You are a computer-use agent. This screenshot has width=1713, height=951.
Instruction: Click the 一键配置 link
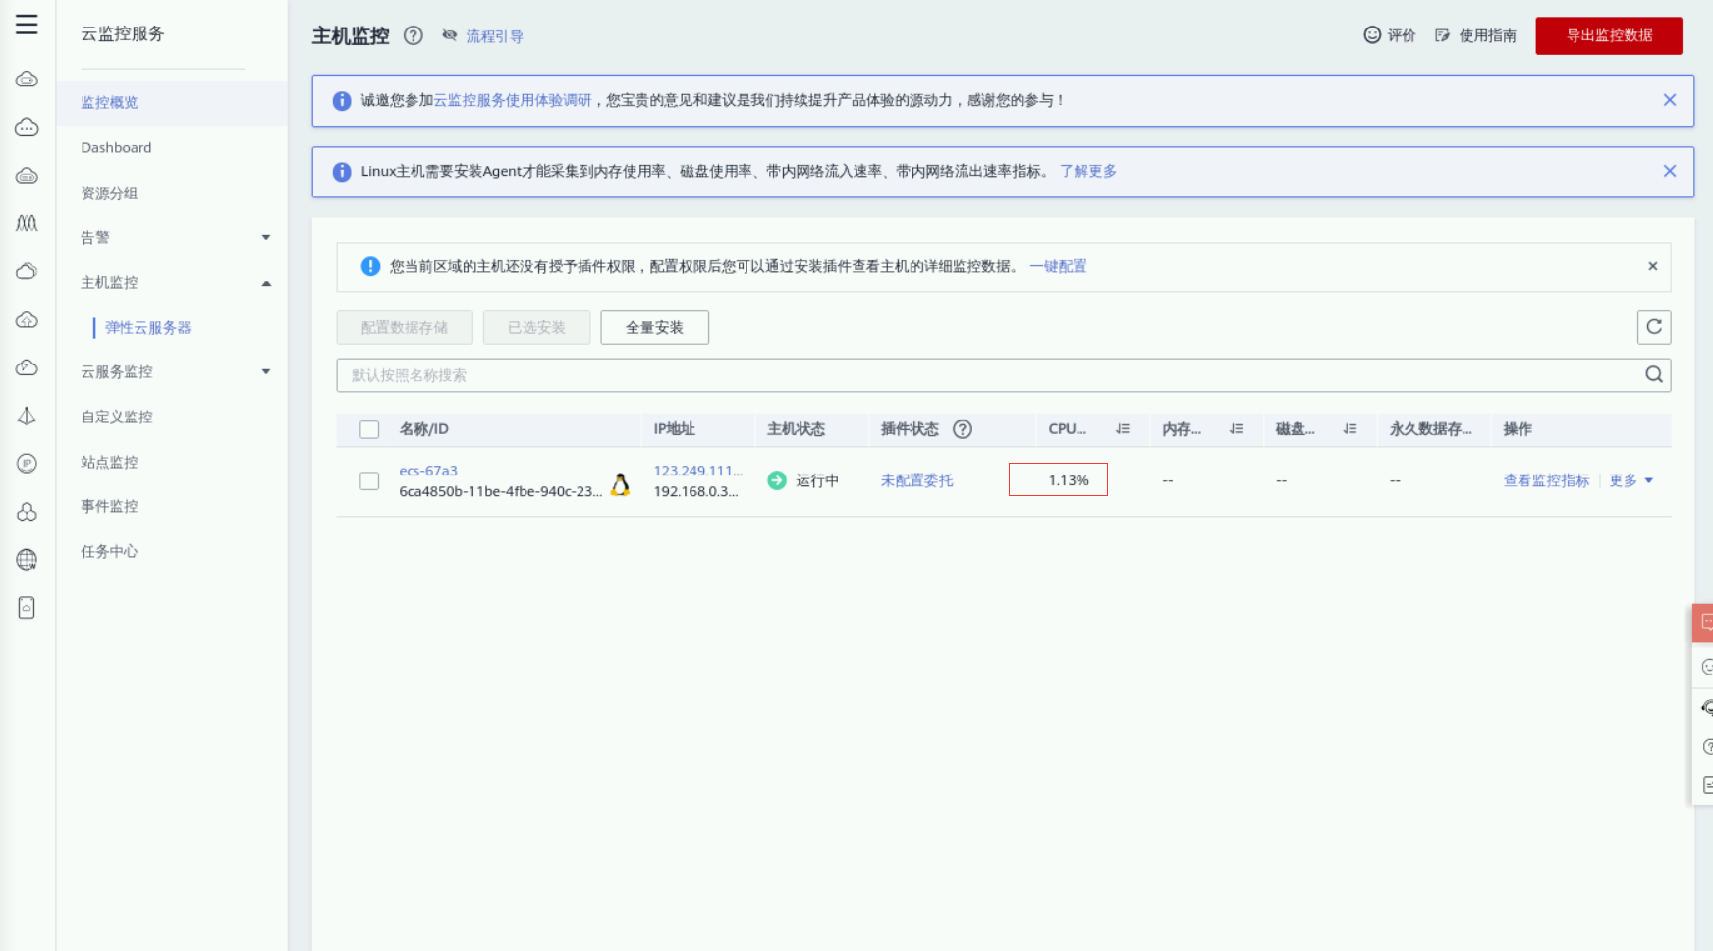tap(1058, 266)
